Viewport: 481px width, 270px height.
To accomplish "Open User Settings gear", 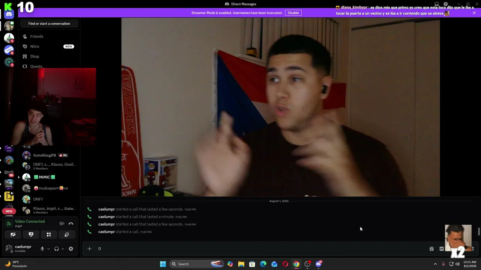I will (71, 249).
